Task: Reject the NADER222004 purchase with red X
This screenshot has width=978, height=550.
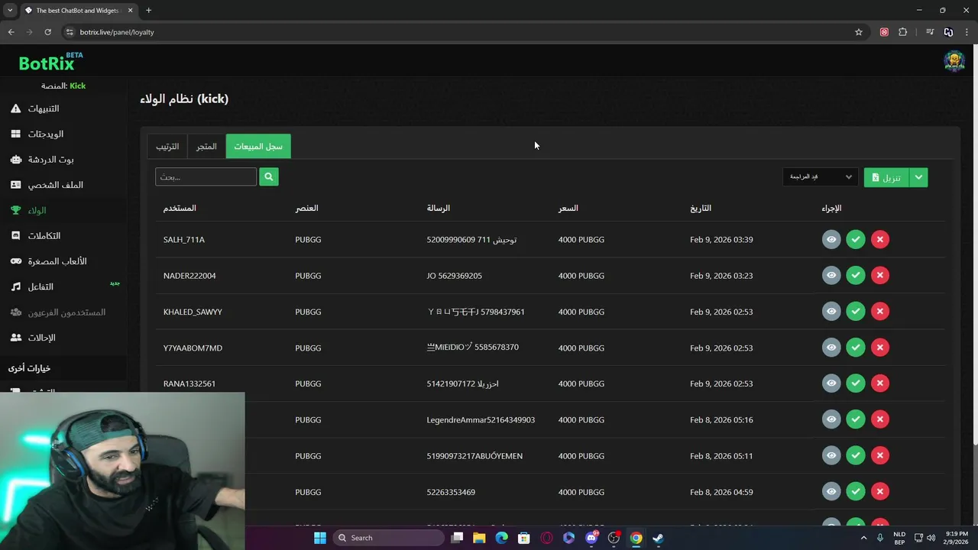Action: coord(880,275)
